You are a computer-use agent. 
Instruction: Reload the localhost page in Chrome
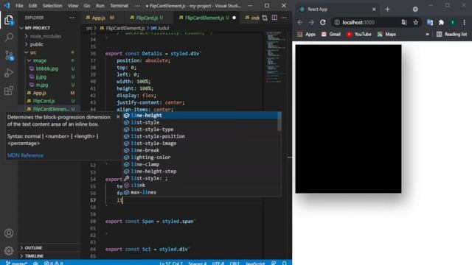[x=323, y=22]
